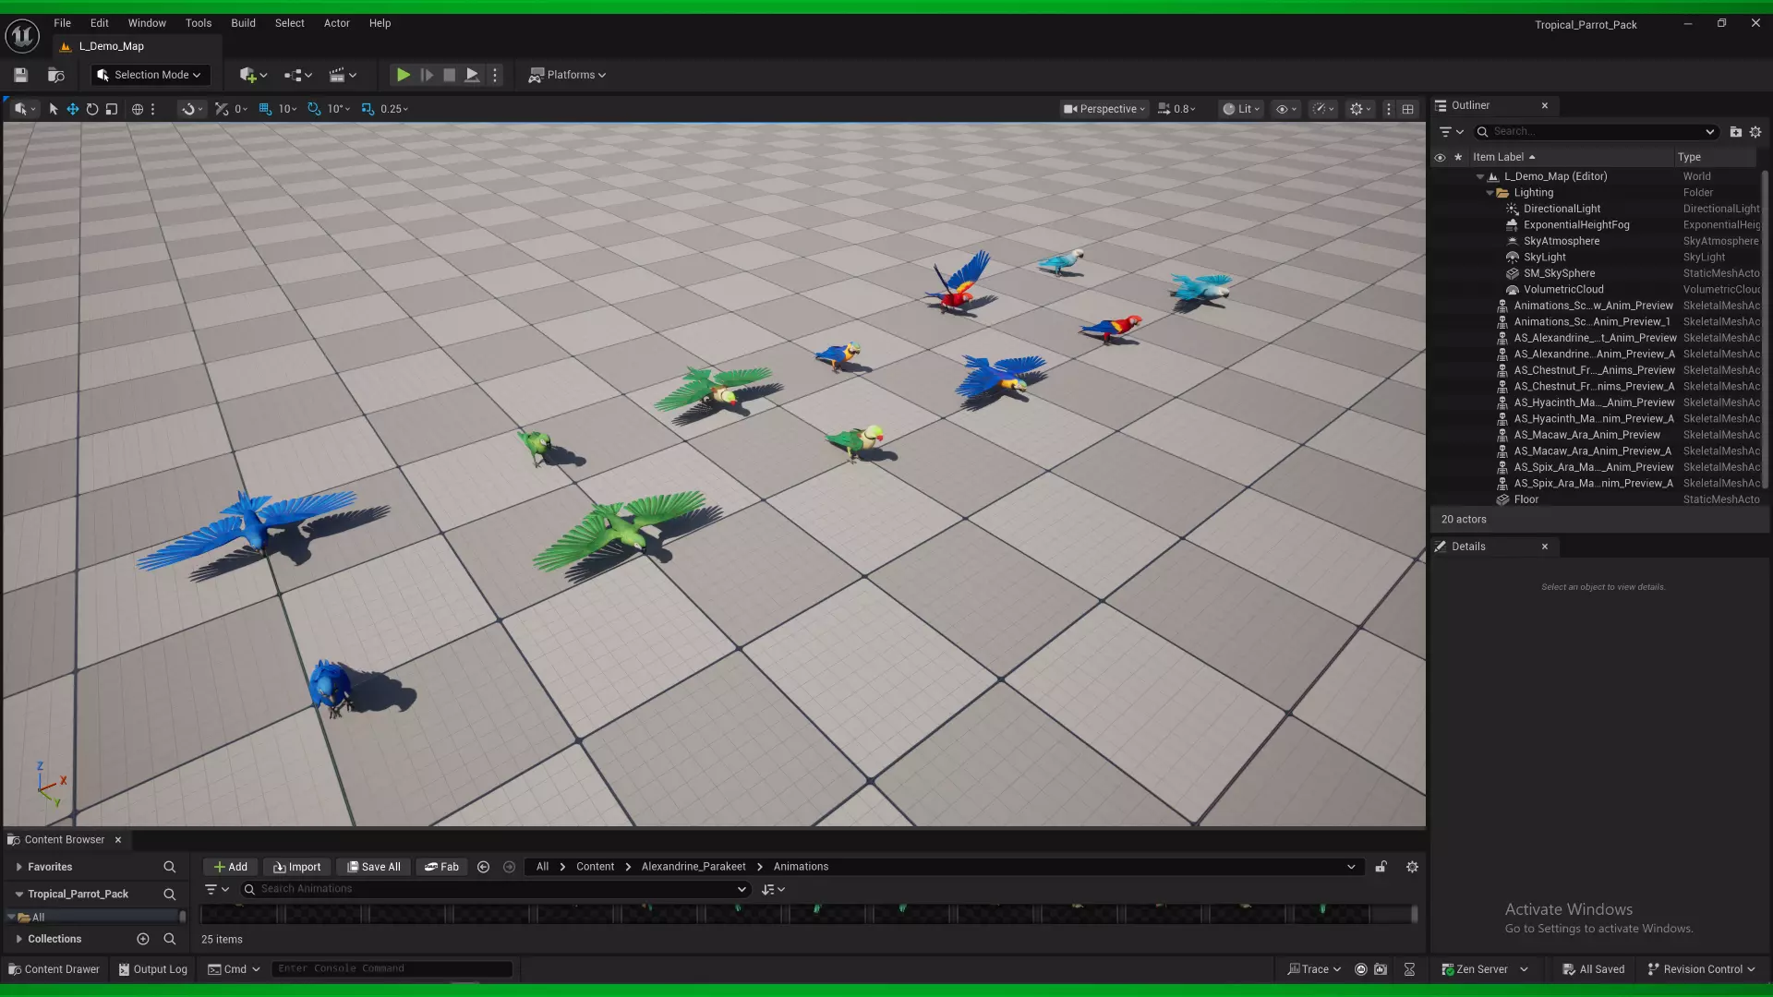Select the translate (move) tool

coord(72,109)
